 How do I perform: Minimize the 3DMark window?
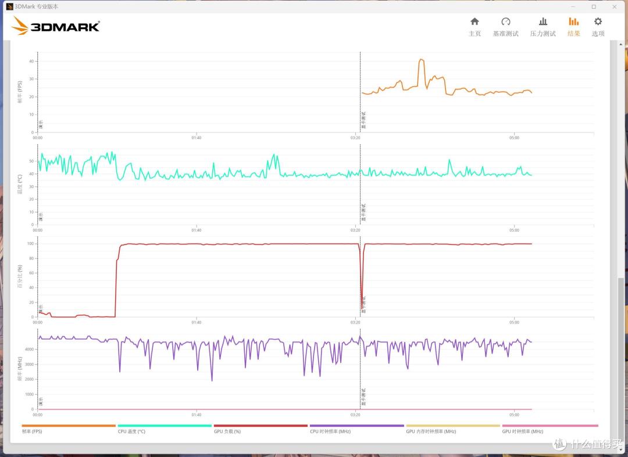pyautogui.click(x=573, y=7)
